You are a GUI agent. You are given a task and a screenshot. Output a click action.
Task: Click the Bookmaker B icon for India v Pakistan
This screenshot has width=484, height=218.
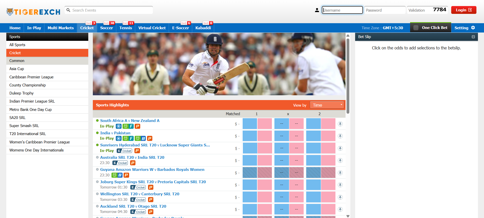pos(143,138)
